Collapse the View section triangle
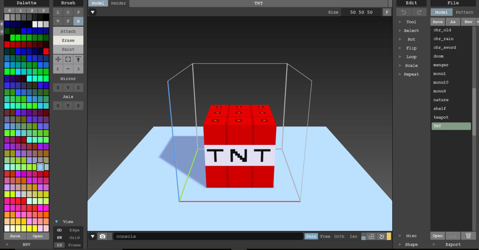 pyautogui.click(x=57, y=222)
